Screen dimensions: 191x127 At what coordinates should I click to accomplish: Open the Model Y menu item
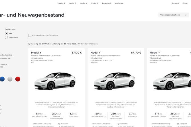click(95, 3)
